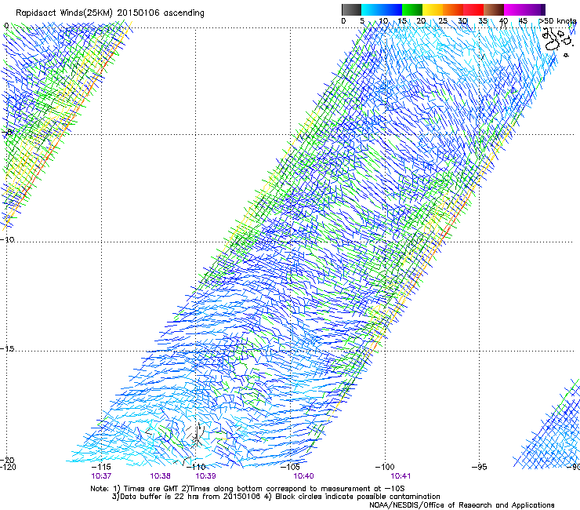580x510 pixels.
Task: Pick the brown 35-40 knots legend swatch
Action: pyautogui.click(x=494, y=9)
